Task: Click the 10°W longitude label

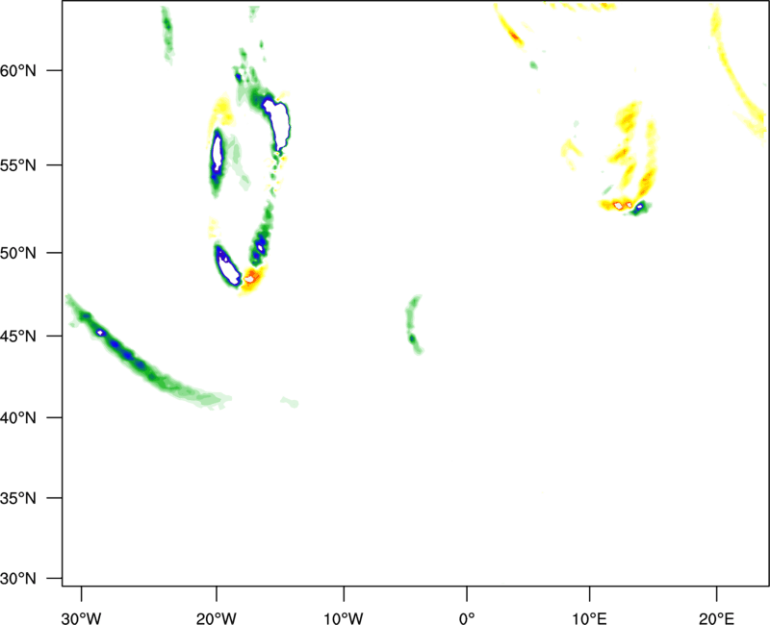Action: tap(344, 618)
